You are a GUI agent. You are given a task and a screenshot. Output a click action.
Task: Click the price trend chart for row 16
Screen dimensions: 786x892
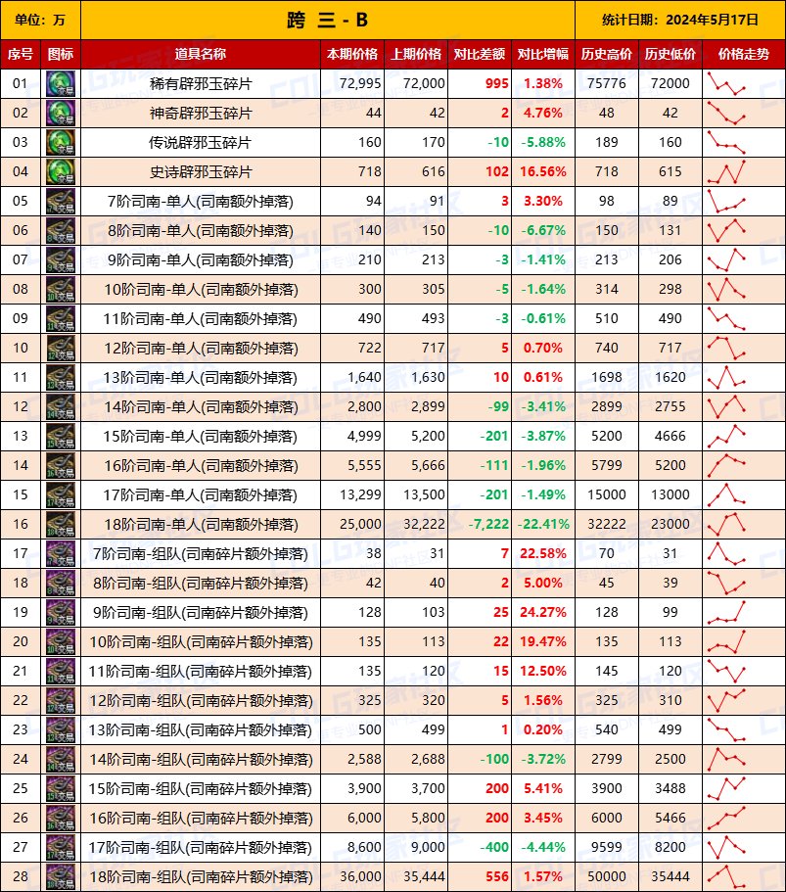click(x=726, y=524)
